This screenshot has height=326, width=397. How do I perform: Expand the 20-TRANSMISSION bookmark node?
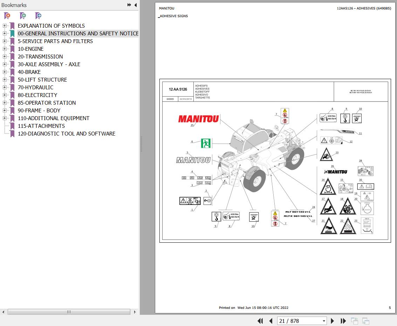pyautogui.click(x=5, y=56)
